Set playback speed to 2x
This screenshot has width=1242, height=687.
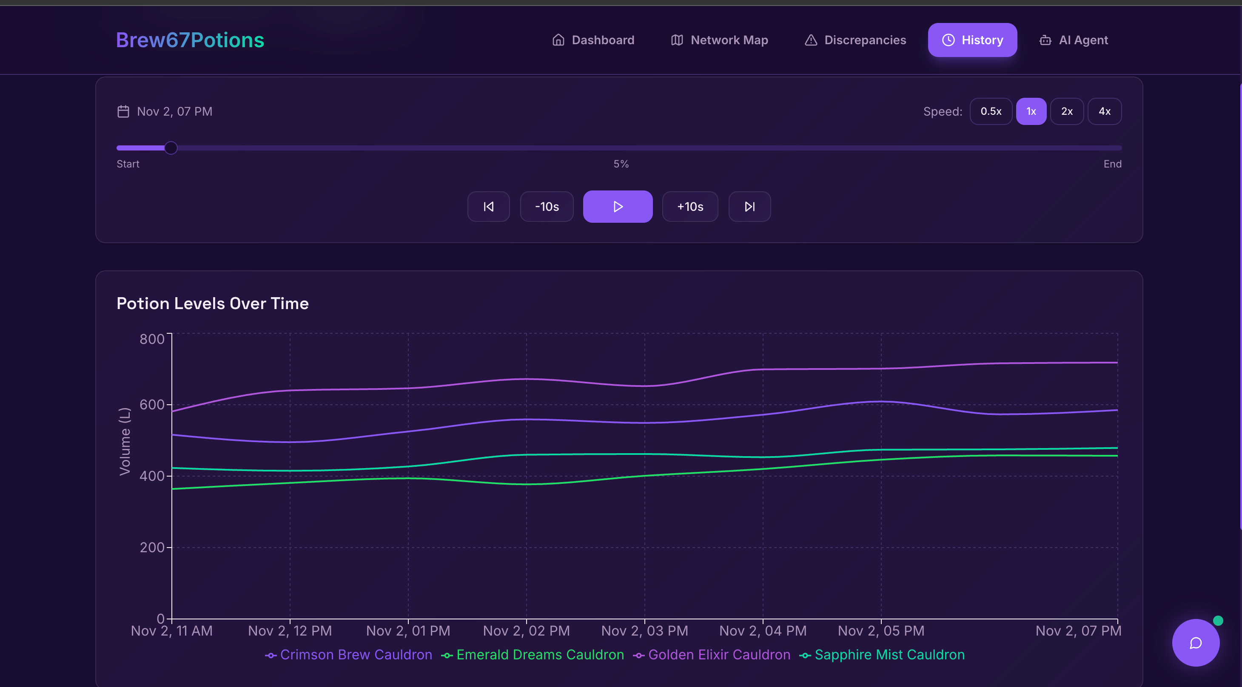coord(1066,112)
